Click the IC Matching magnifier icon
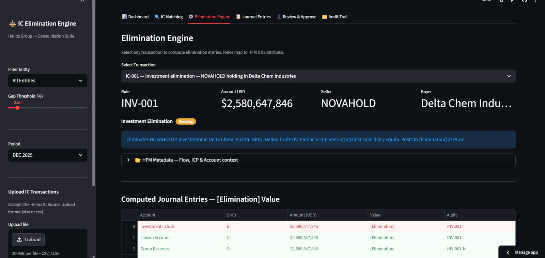 157,17
